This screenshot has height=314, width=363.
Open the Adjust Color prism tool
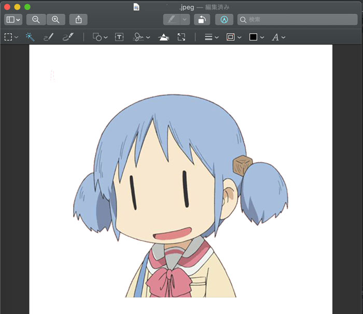163,37
